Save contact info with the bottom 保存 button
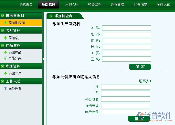The height and width of the screenshot is (125, 175). [x=139, y=119]
